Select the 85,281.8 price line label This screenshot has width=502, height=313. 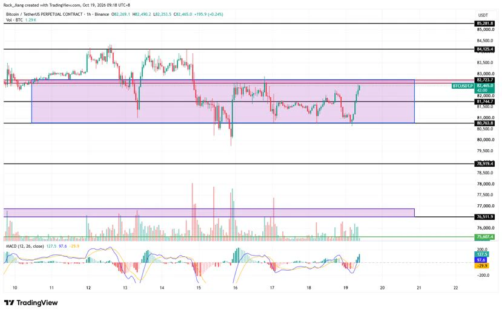click(x=484, y=24)
